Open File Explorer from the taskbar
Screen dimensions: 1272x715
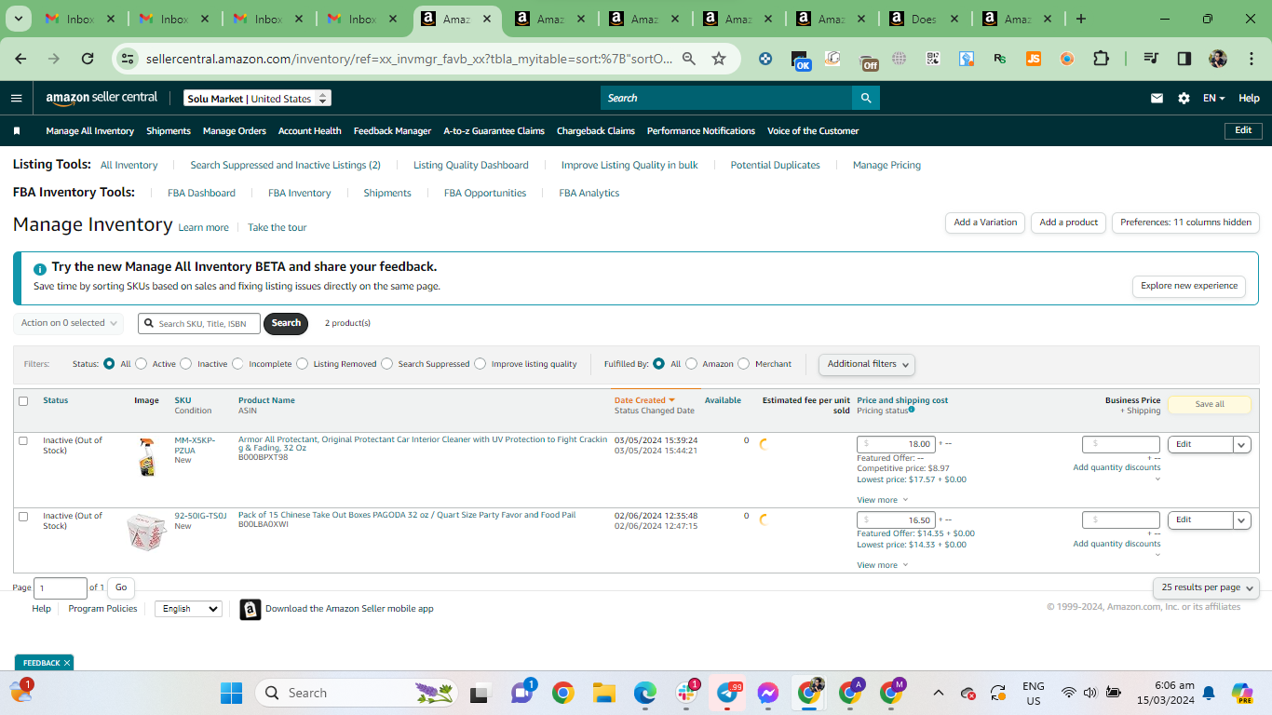pos(604,693)
